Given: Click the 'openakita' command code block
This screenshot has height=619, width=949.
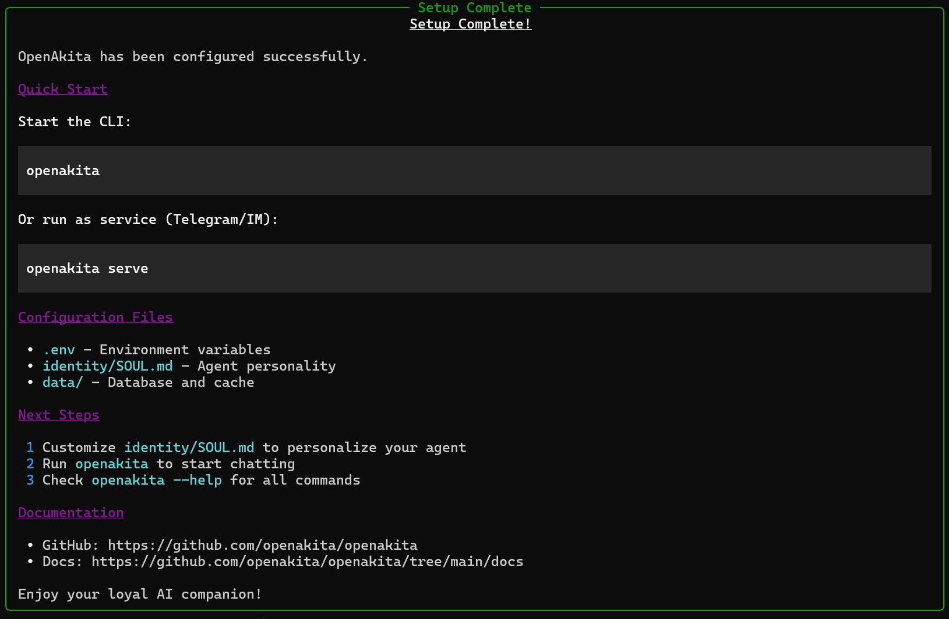Looking at the screenshot, I should click(x=474, y=170).
